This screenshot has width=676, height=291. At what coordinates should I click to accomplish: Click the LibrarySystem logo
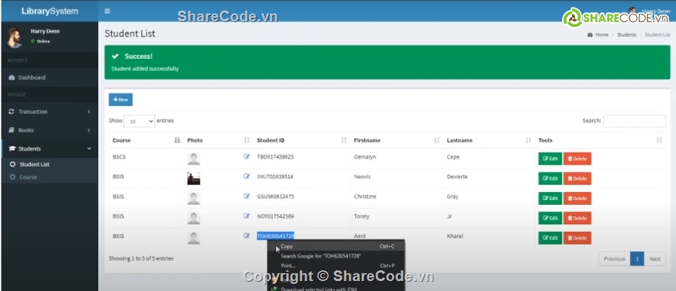pos(50,11)
